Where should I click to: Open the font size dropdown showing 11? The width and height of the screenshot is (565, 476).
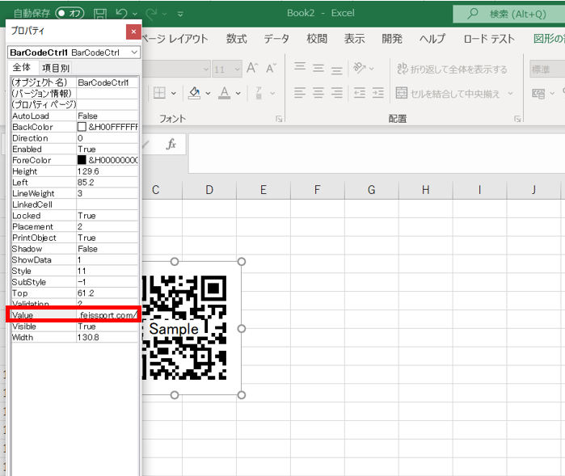[x=238, y=69]
